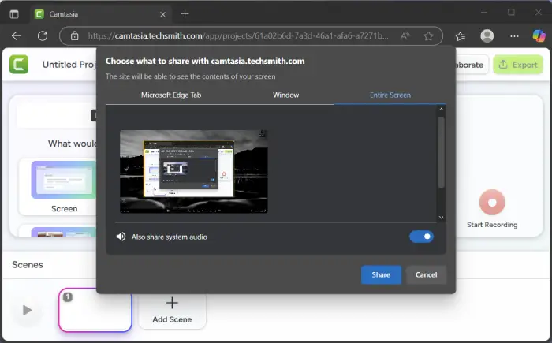Viewport: 552px width, 343px height.
Task: Click the scroll down arrow in dialog
Action: tap(441, 218)
